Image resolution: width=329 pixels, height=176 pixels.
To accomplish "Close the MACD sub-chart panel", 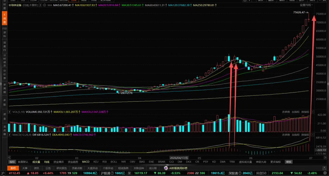I will pyautogui.click(x=313, y=135).
